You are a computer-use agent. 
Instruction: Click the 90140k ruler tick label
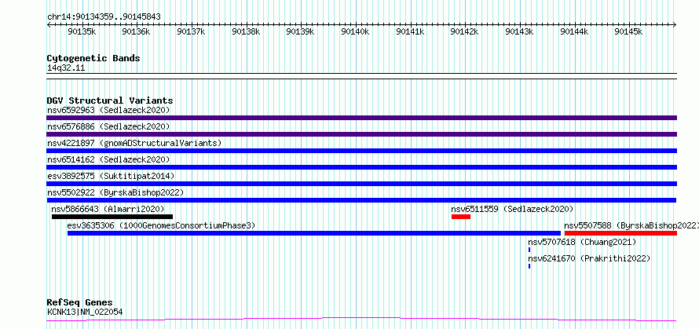[x=355, y=31]
